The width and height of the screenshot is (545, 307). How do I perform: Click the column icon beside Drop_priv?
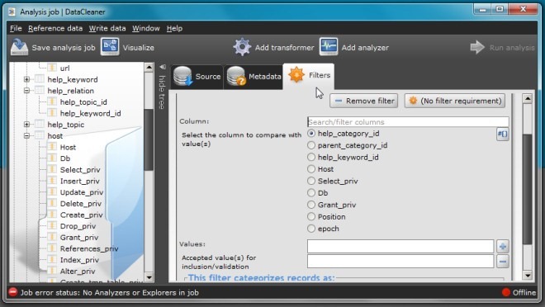(x=52, y=225)
